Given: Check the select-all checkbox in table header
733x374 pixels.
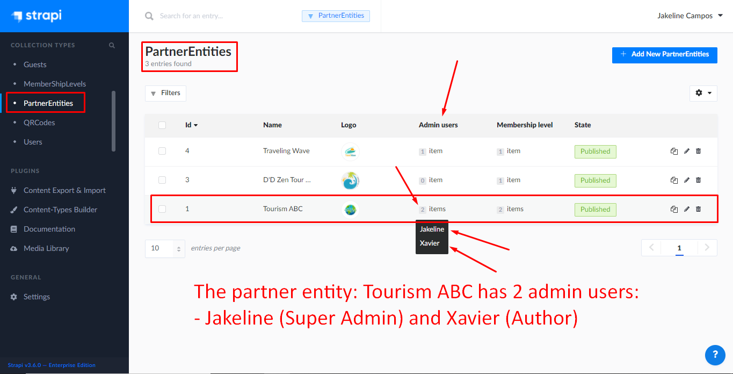Looking at the screenshot, I should pyautogui.click(x=162, y=125).
